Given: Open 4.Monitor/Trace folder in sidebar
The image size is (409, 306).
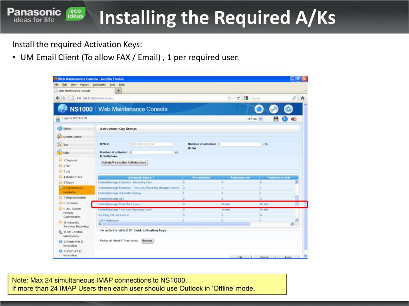Looking at the screenshot, I should [x=71, y=177].
